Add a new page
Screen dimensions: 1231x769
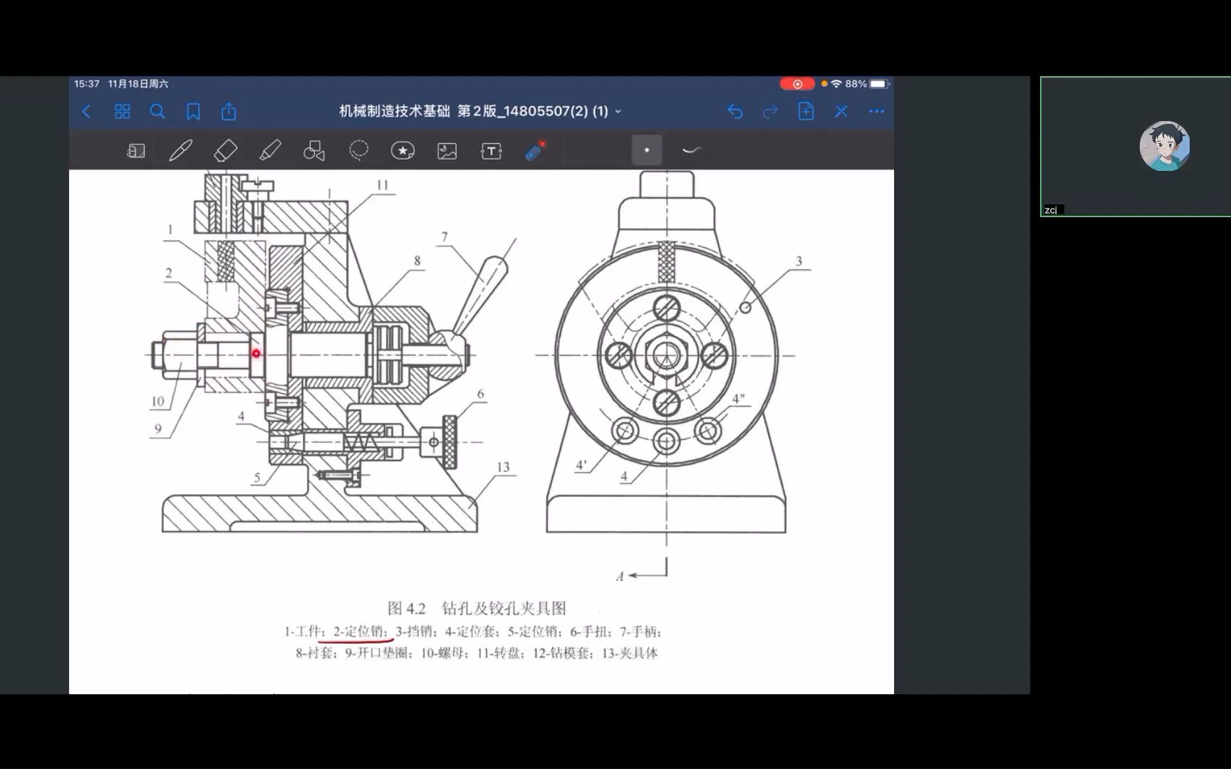click(x=806, y=111)
